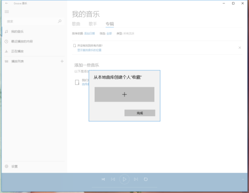Screen dimensions: 249x193
Task: Click the clock icon for recent plays
Action: (x=6, y=41)
